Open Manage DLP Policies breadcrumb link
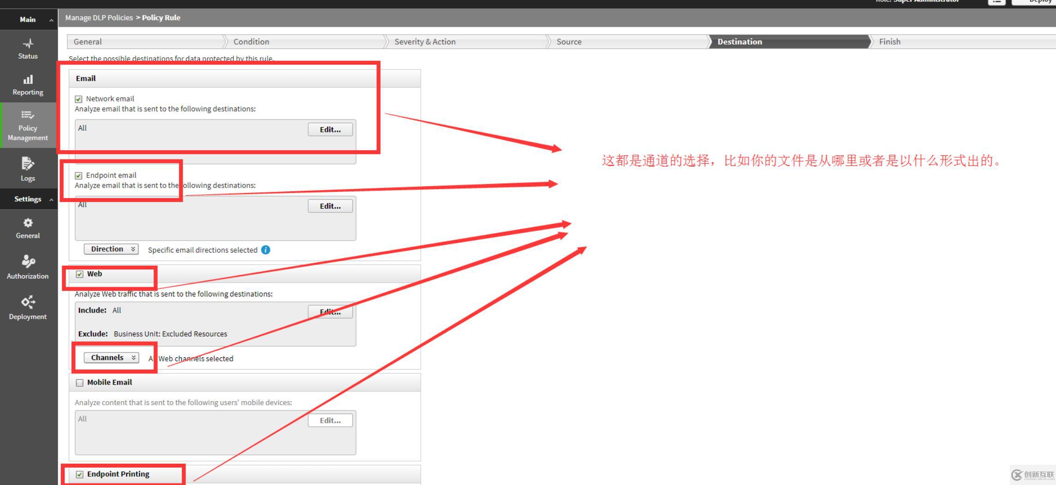 pyautogui.click(x=98, y=18)
